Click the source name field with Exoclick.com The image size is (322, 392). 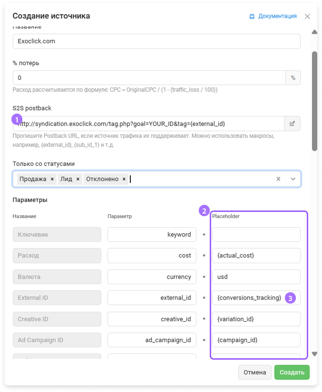pyautogui.click(x=156, y=41)
